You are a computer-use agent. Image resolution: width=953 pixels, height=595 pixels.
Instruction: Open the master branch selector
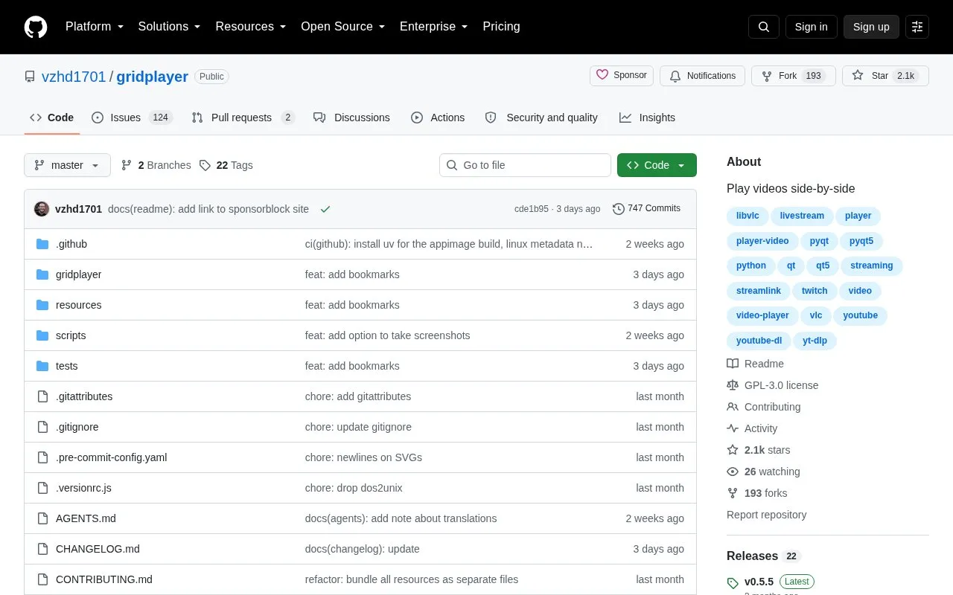67,165
